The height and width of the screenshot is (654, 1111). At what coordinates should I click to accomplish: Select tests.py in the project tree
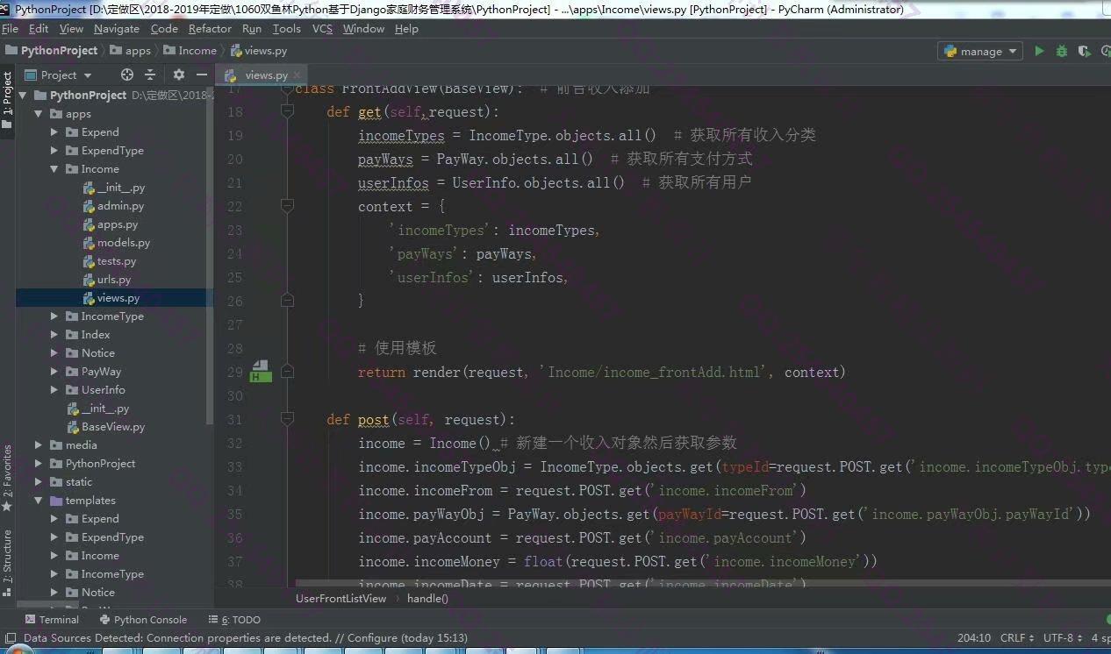click(x=111, y=260)
